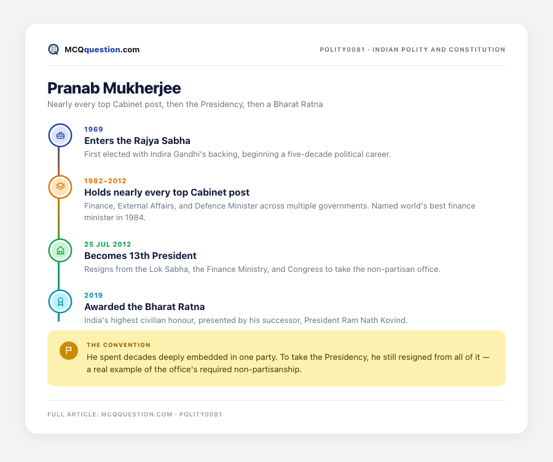Click the MCQquestion.com magnifier logo icon
Image resolution: width=553 pixels, height=462 pixels.
53,49
